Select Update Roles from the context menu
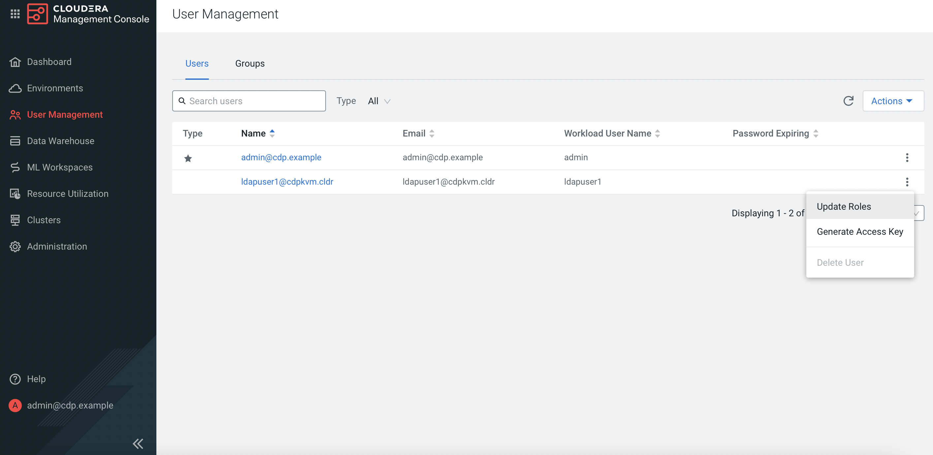Screen dimensions: 933x455 [844, 207]
